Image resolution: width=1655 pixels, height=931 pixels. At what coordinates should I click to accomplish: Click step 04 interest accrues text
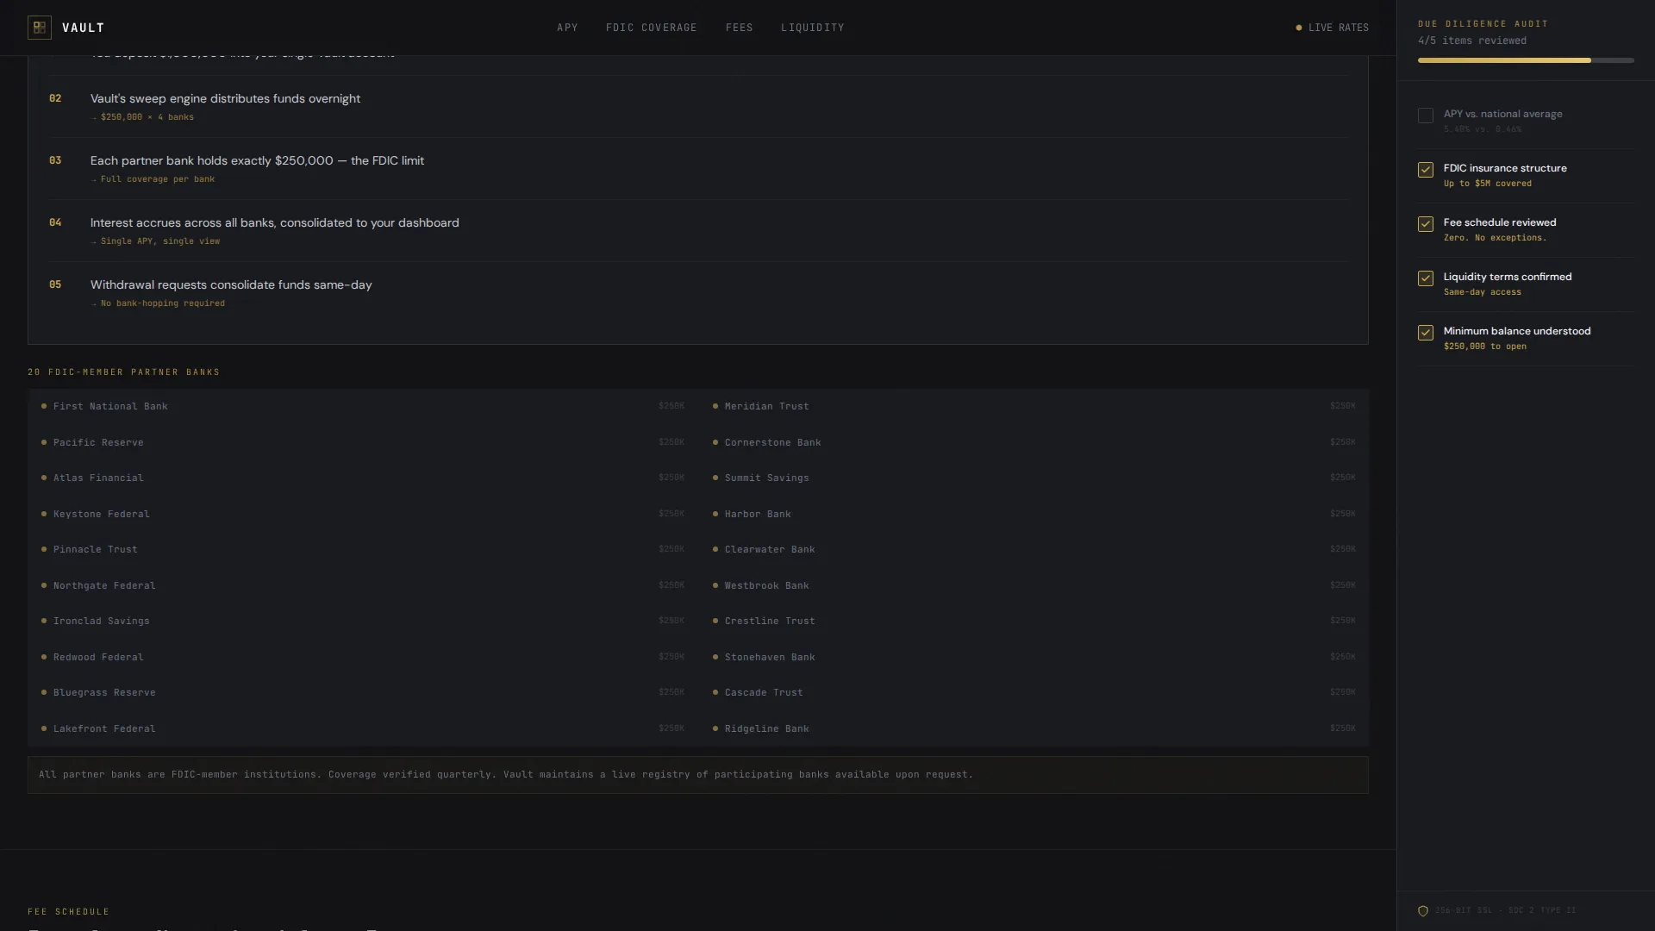274,222
